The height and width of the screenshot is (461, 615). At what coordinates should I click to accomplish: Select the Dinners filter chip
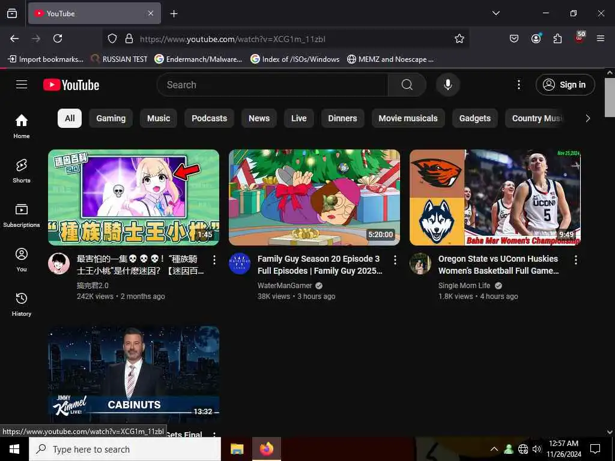coord(342,118)
